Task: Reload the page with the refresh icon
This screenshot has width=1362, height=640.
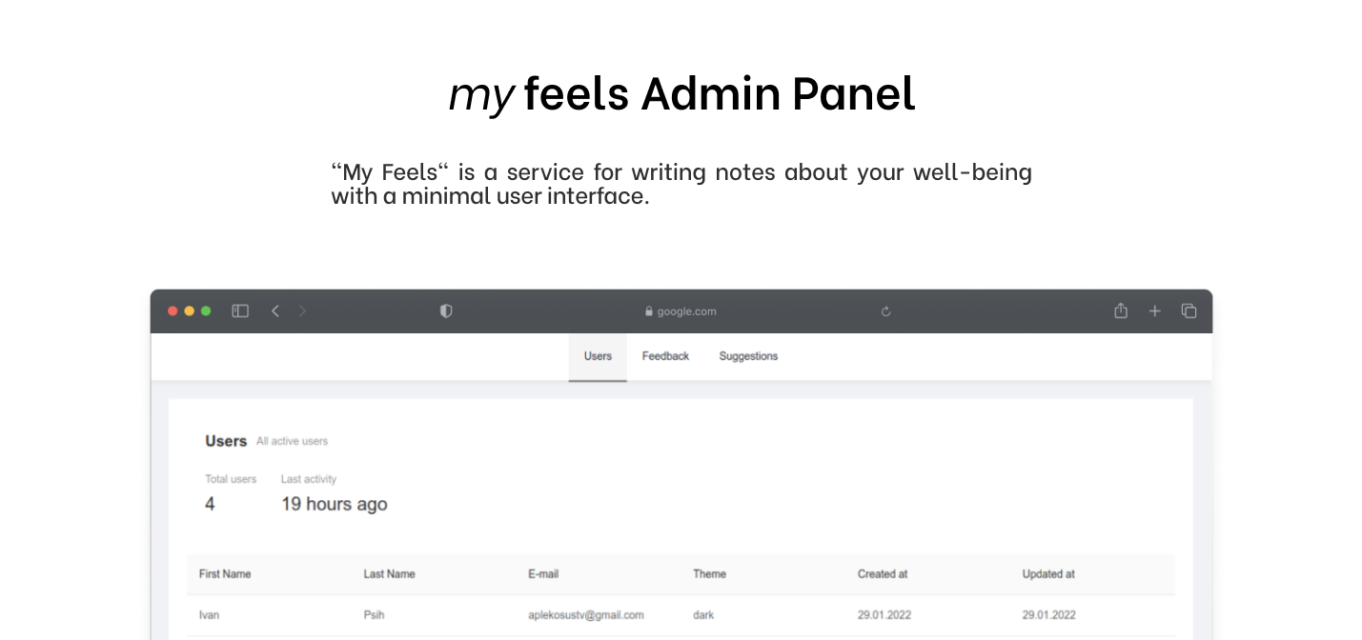Action: click(885, 310)
